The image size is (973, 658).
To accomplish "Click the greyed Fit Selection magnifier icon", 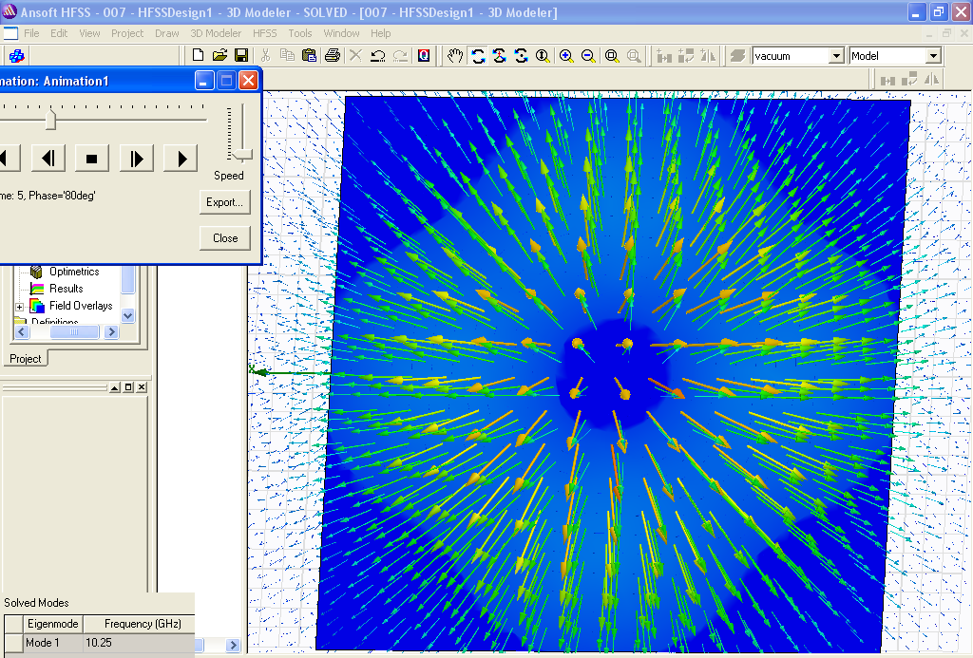I will (x=634, y=56).
